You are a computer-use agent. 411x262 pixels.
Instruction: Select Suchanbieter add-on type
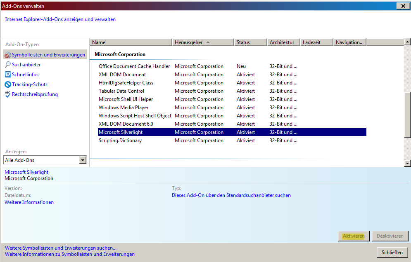pyautogui.click(x=26, y=65)
